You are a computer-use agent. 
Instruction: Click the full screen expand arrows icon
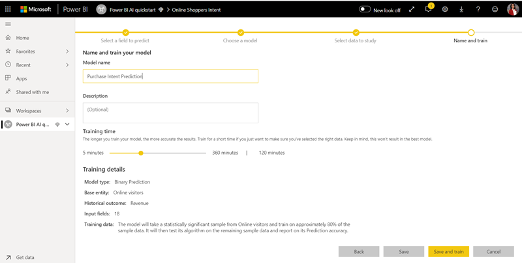point(411,9)
